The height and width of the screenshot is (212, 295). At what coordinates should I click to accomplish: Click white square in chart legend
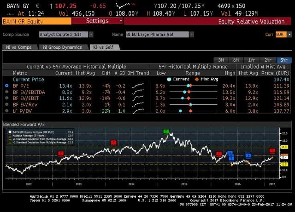coord(10,132)
